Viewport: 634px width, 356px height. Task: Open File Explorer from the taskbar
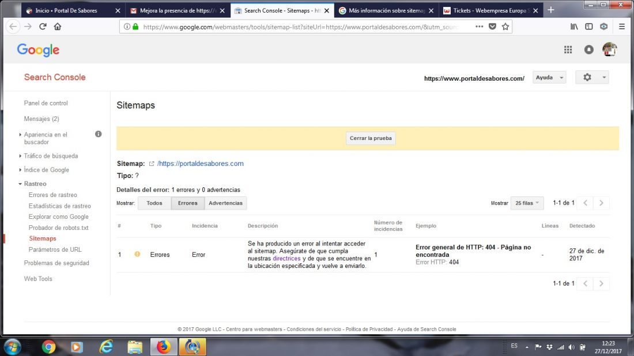(x=135, y=347)
